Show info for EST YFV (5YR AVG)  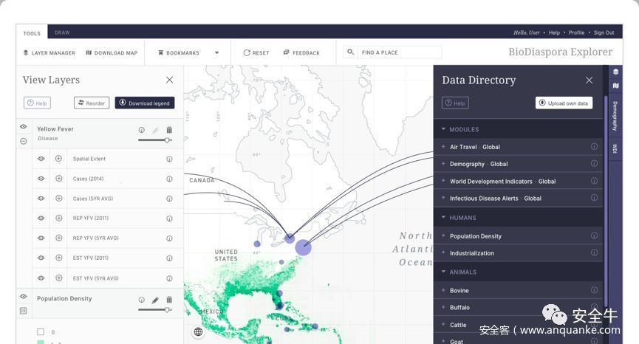click(x=169, y=279)
